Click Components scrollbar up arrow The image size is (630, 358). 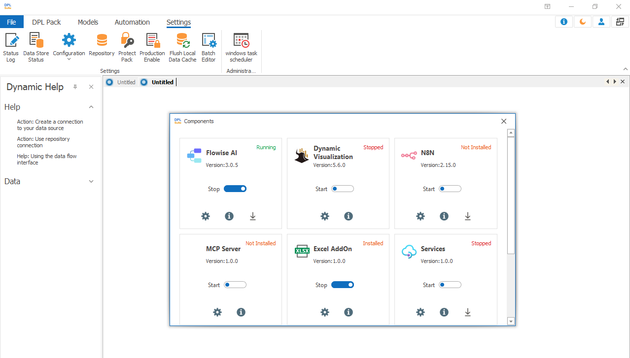click(511, 133)
